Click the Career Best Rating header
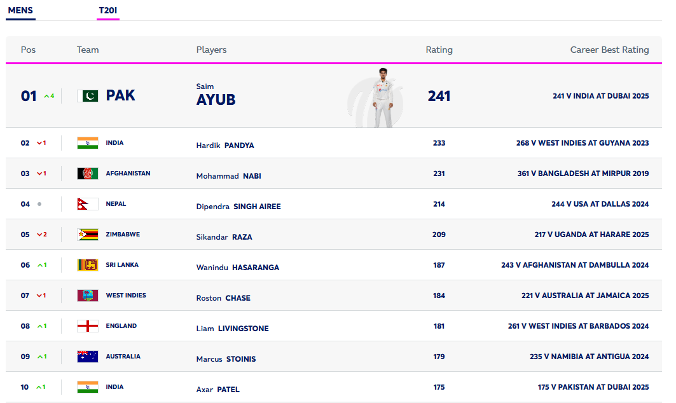Image resolution: width=676 pixels, height=403 pixels. (x=609, y=50)
